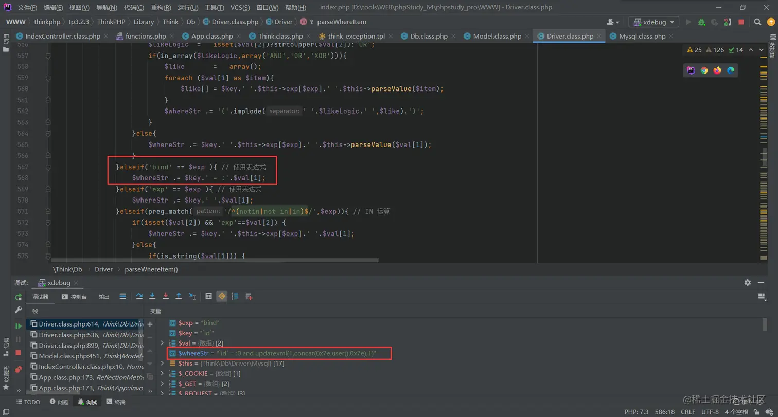Open the preview in Chrome
This screenshot has height=417, width=778.
pos(704,70)
